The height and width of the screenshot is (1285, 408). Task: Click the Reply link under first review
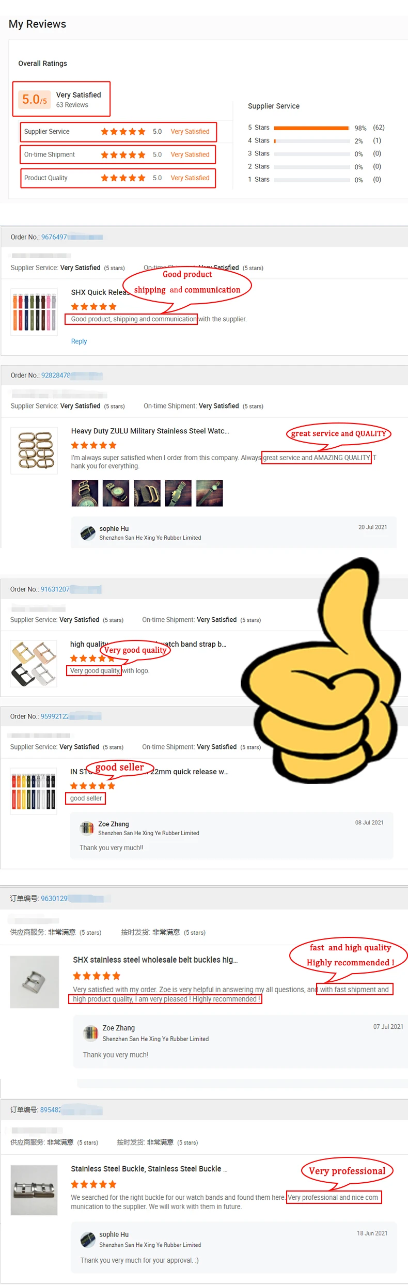coord(79,341)
